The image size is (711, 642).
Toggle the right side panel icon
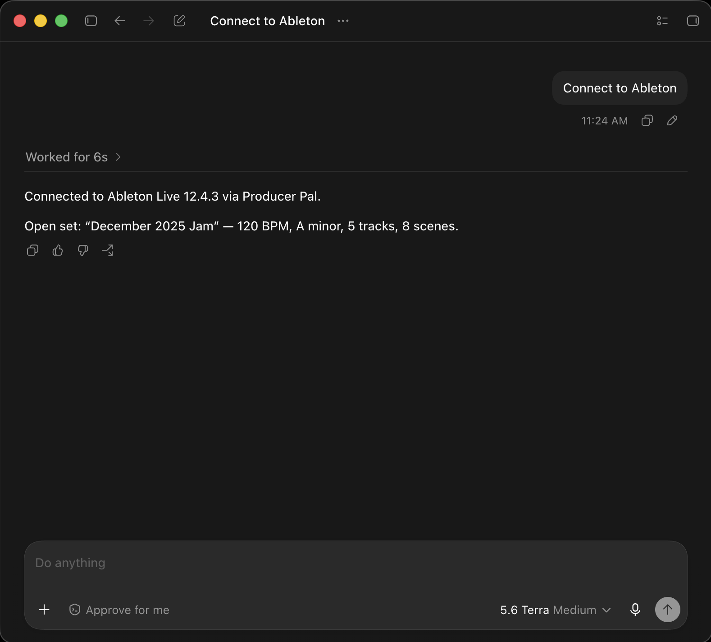(693, 21)
